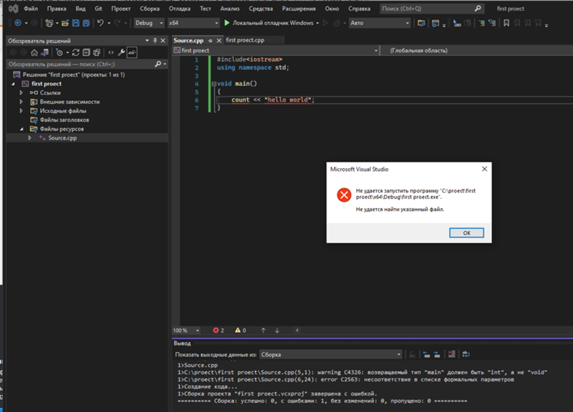
Task: Pin the Source.cpp tab
Action: [208, 41]
